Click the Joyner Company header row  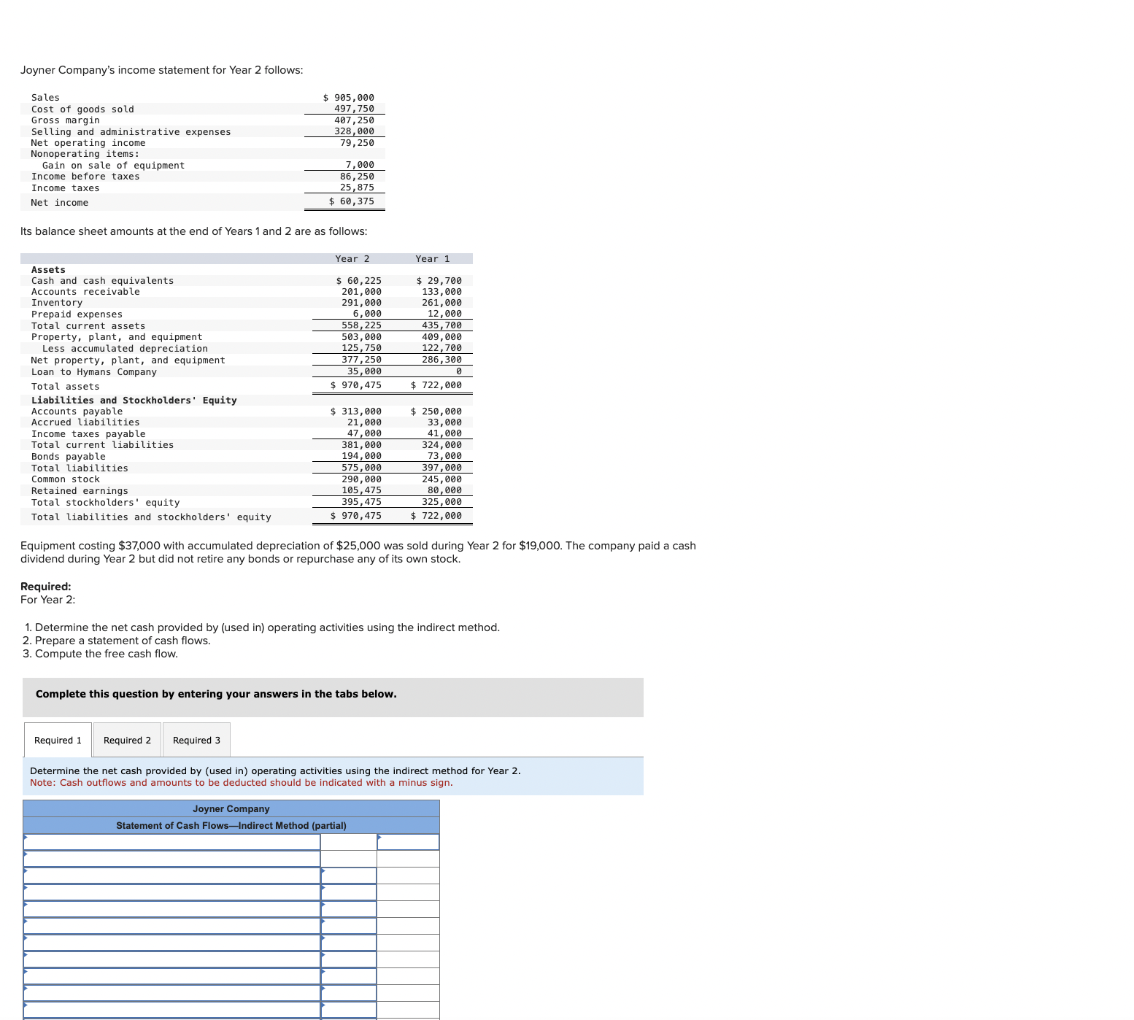click(231, 808)
